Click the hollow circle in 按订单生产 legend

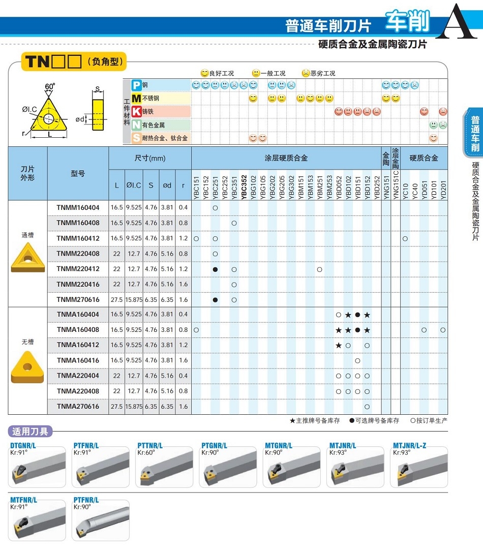click(x=413, y=421)
